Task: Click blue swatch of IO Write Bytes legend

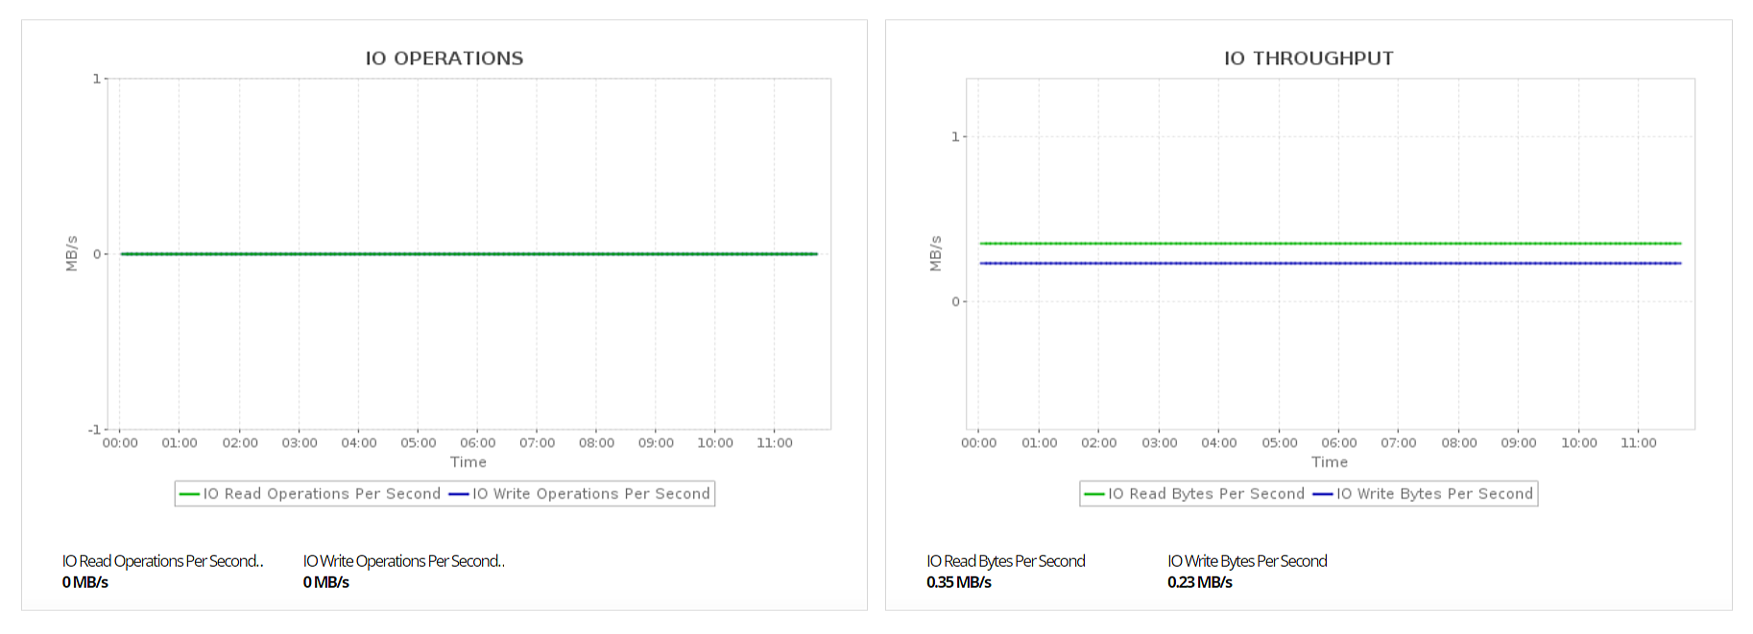Action: (1323, 494)
